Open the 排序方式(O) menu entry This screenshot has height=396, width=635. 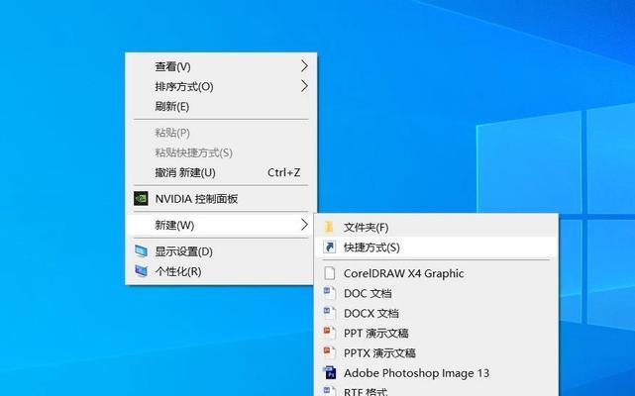tap(221, 86)
